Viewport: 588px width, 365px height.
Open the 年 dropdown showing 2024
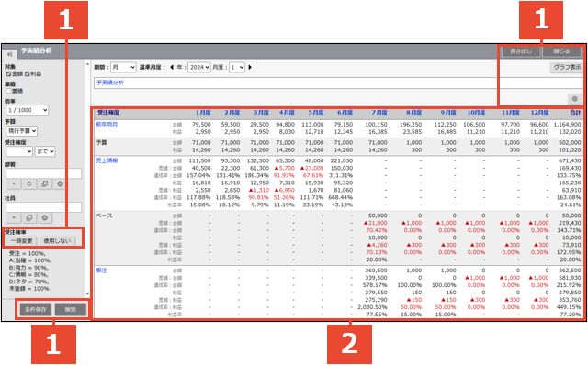click(x=199, y=67)
